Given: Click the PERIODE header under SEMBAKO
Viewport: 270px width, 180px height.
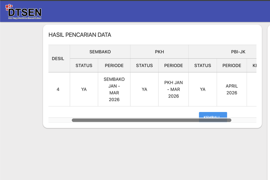Looking at the screenshot, I should pyautogui.click(x=114, y=66).
